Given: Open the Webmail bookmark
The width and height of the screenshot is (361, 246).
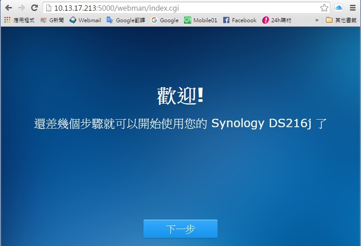Looking at the screenshot, I should (x=85, y=20).
